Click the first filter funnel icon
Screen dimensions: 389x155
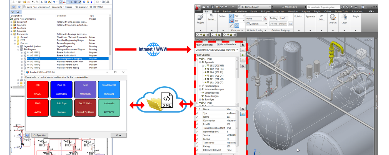(12, 12)
